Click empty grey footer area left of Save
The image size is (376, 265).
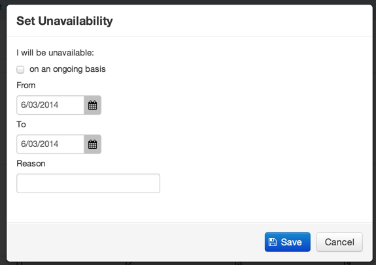pyautogui.click(x=134, y=242)
